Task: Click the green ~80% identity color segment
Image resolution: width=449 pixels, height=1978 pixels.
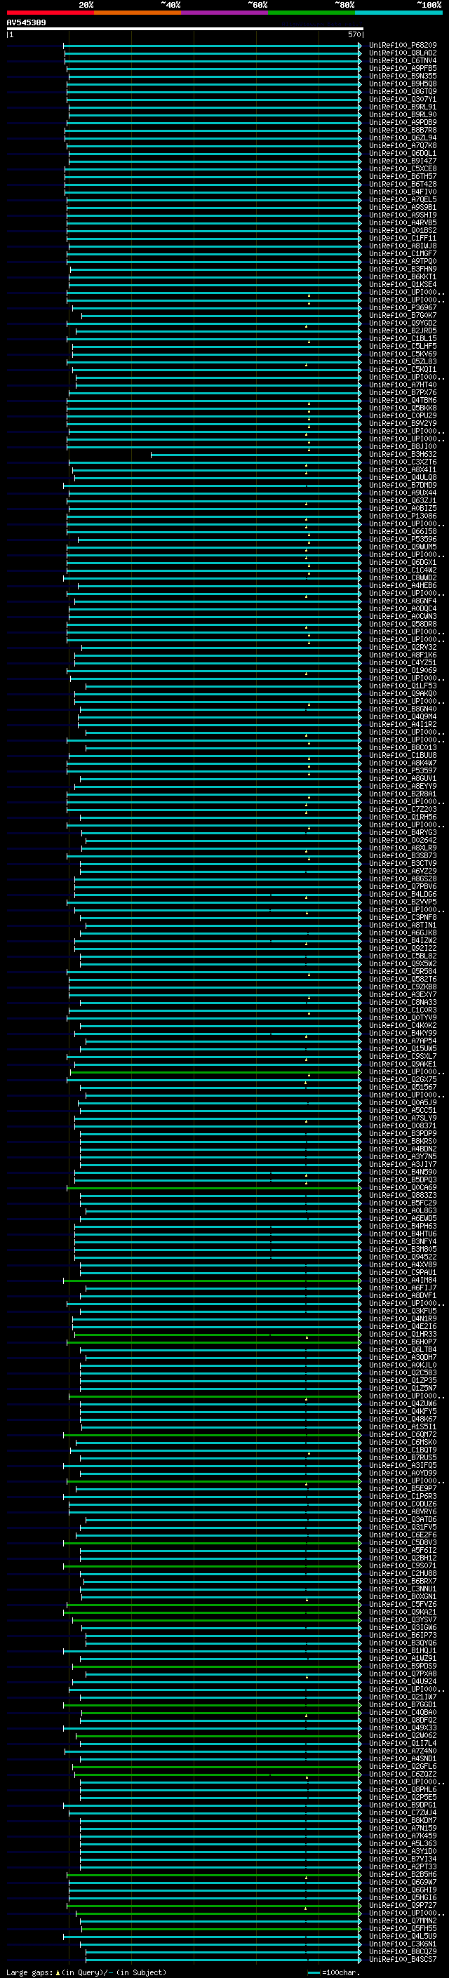Action: point(311,13)
